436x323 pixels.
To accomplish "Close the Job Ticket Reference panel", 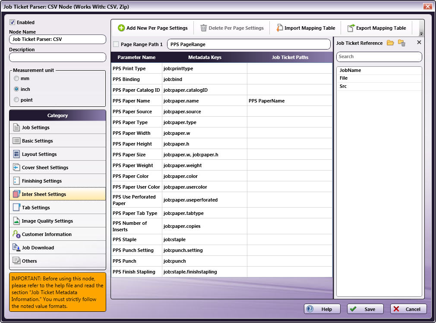I will (419, 43).
